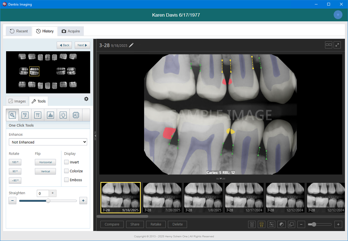This screenshot has height=241, width=348.
Task: Open the adjustment sliders icon in bottom toolbar
Action: (272, 224)
